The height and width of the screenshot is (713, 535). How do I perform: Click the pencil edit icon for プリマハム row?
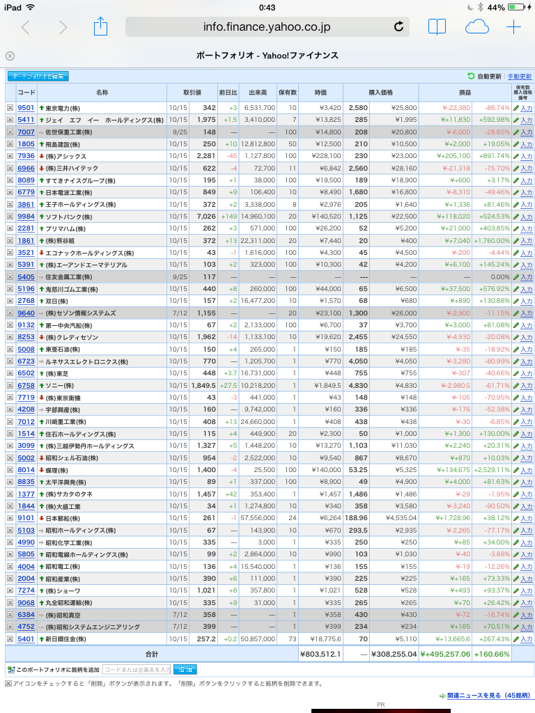point(516,228)
